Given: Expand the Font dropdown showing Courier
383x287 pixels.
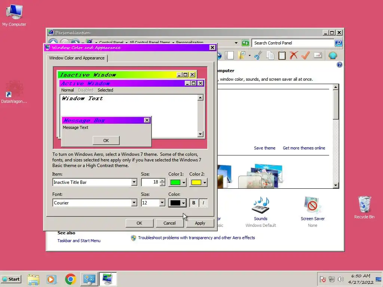Looking at the screenshot, I should click(134, 203).
